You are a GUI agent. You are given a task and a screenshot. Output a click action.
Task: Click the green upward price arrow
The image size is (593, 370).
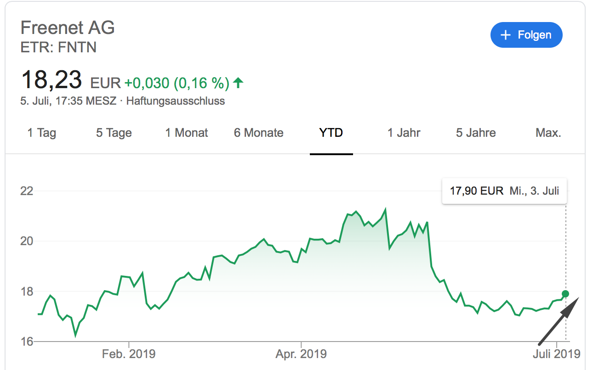pyautogui.click(x=238, y=83)
